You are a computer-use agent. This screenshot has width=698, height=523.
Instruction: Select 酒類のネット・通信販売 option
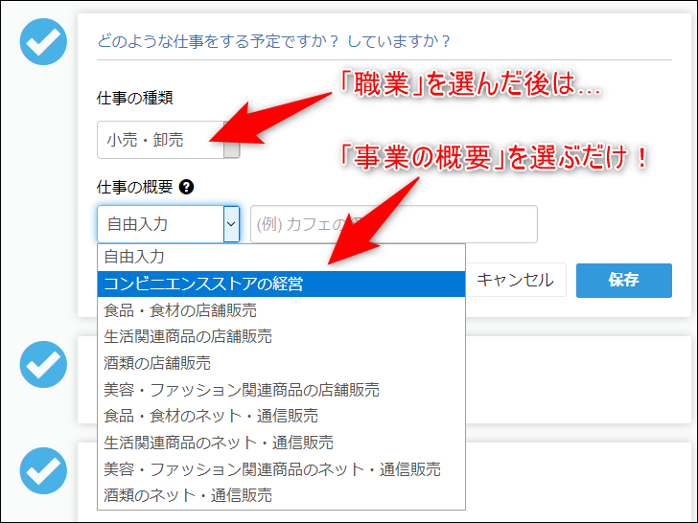[188, 495]
